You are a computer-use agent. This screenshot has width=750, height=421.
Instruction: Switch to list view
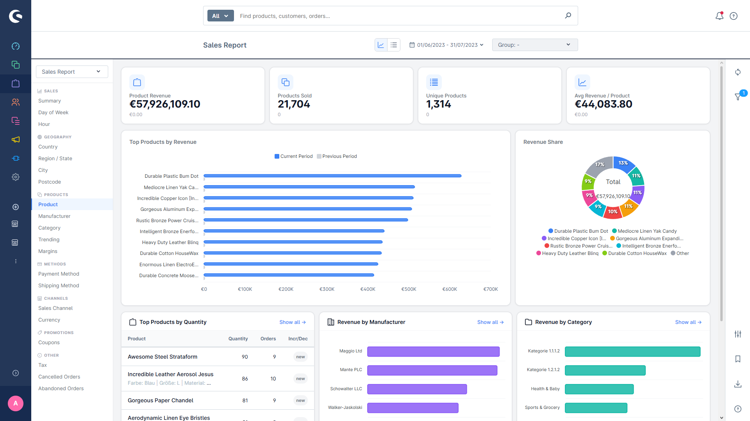394,45
